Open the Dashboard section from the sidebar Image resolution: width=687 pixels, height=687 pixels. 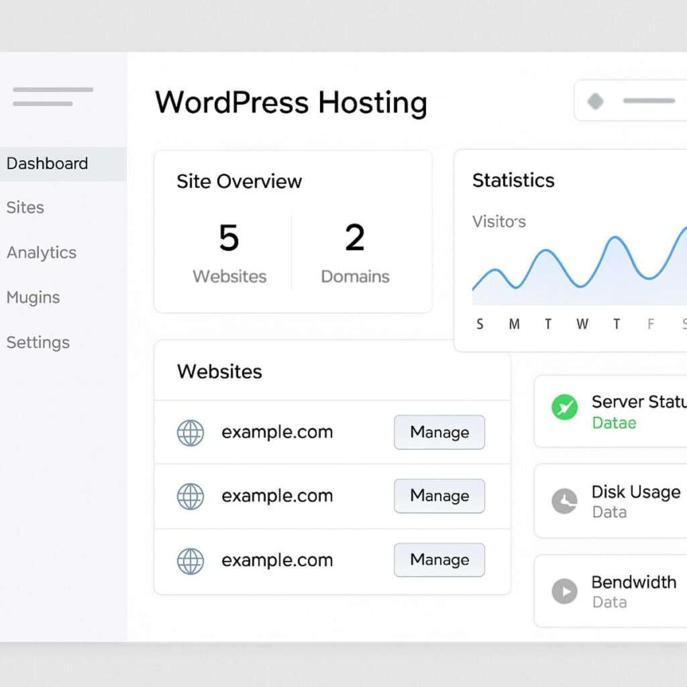point(47,163)
